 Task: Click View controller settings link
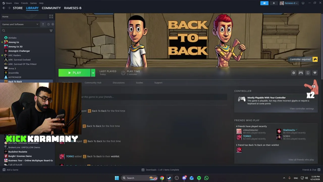(302, 109)
